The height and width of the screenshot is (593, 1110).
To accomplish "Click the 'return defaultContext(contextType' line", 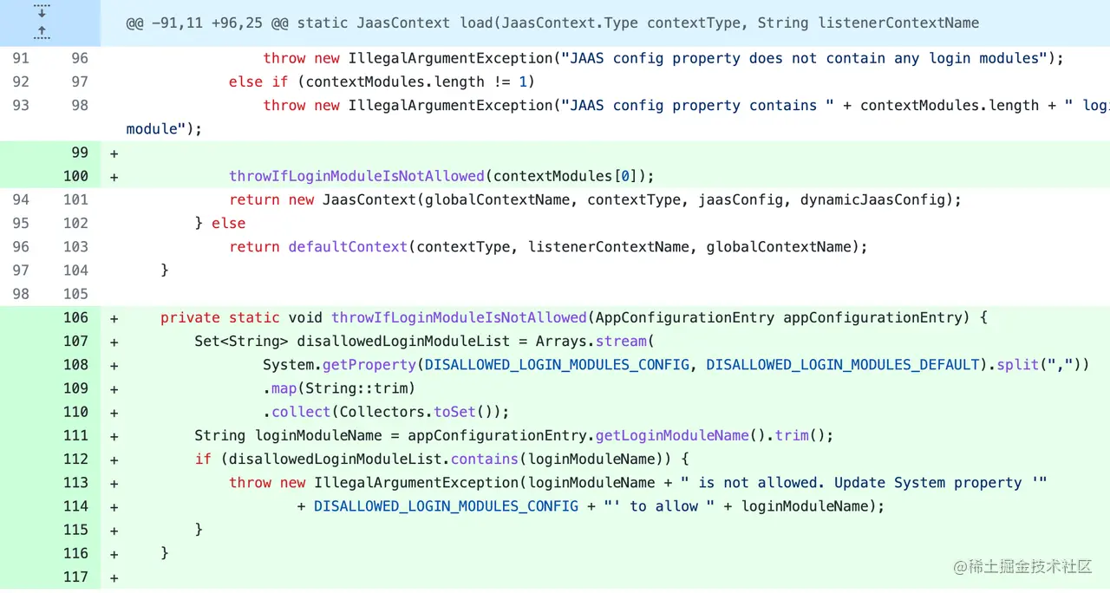I will click(x=548, y=246).
